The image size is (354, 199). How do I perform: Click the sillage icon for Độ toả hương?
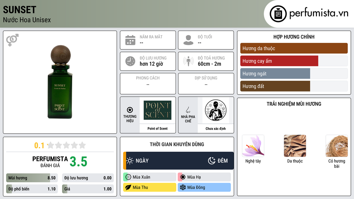click(188, 61)
